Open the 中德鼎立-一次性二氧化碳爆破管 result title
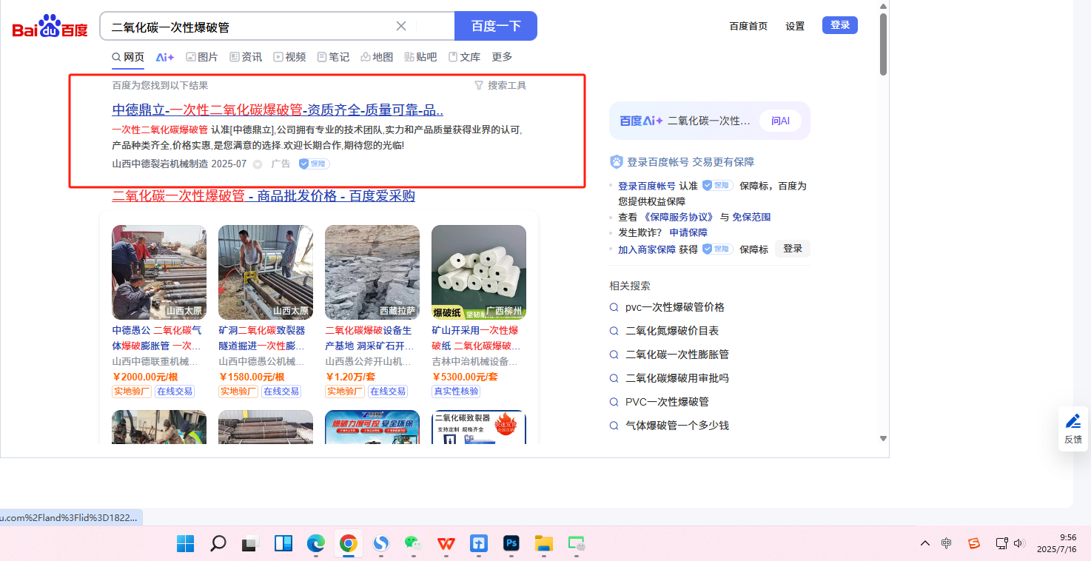1091x561 pixels. pyautogui.click(x=278, y=110)
